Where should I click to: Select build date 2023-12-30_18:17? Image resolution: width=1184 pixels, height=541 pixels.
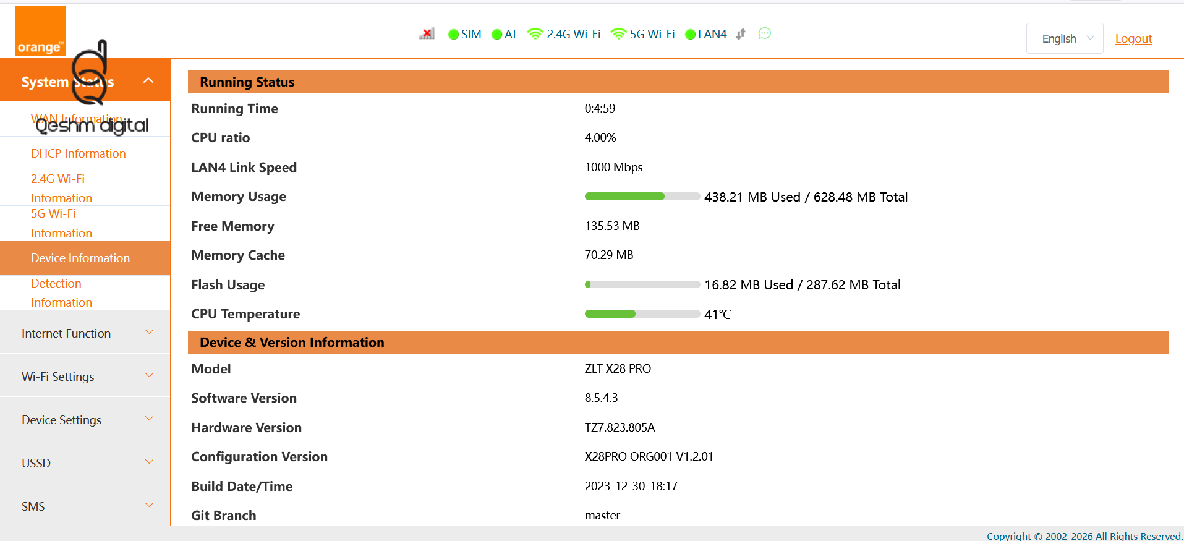coord(631,486)
